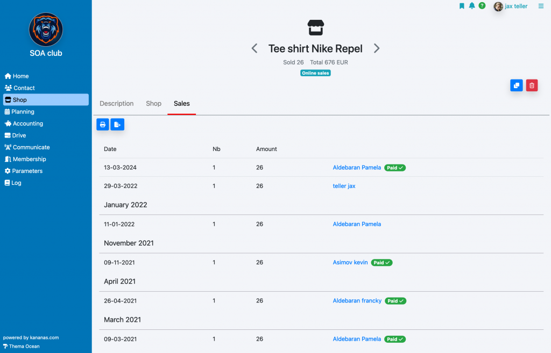The image size is (551, 353).
Task: Open Aldebaran francky buyer link
Action: (x=357, y=301)
